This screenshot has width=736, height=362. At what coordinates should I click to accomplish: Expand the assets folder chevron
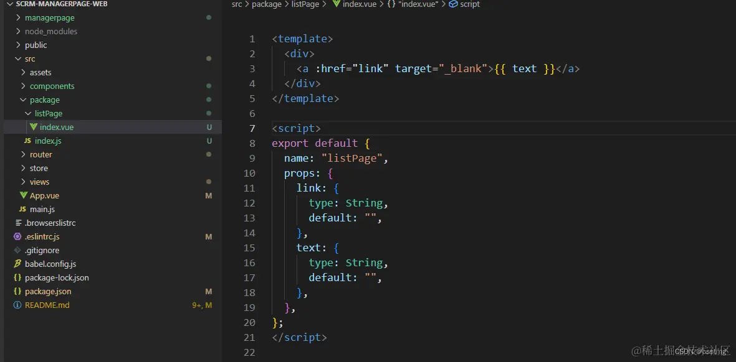tap(24, 73)
